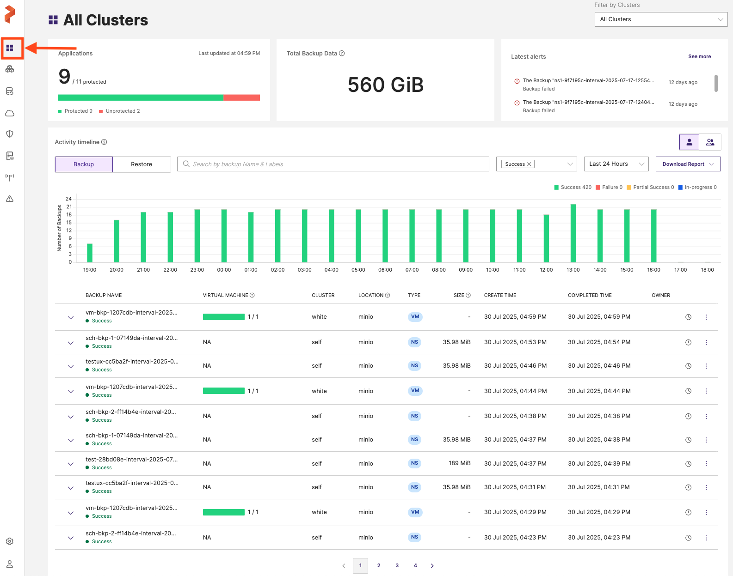Open the alerts triangle icon in the sidebar
Screen dimensions: 733x576
tap(10, 199)
